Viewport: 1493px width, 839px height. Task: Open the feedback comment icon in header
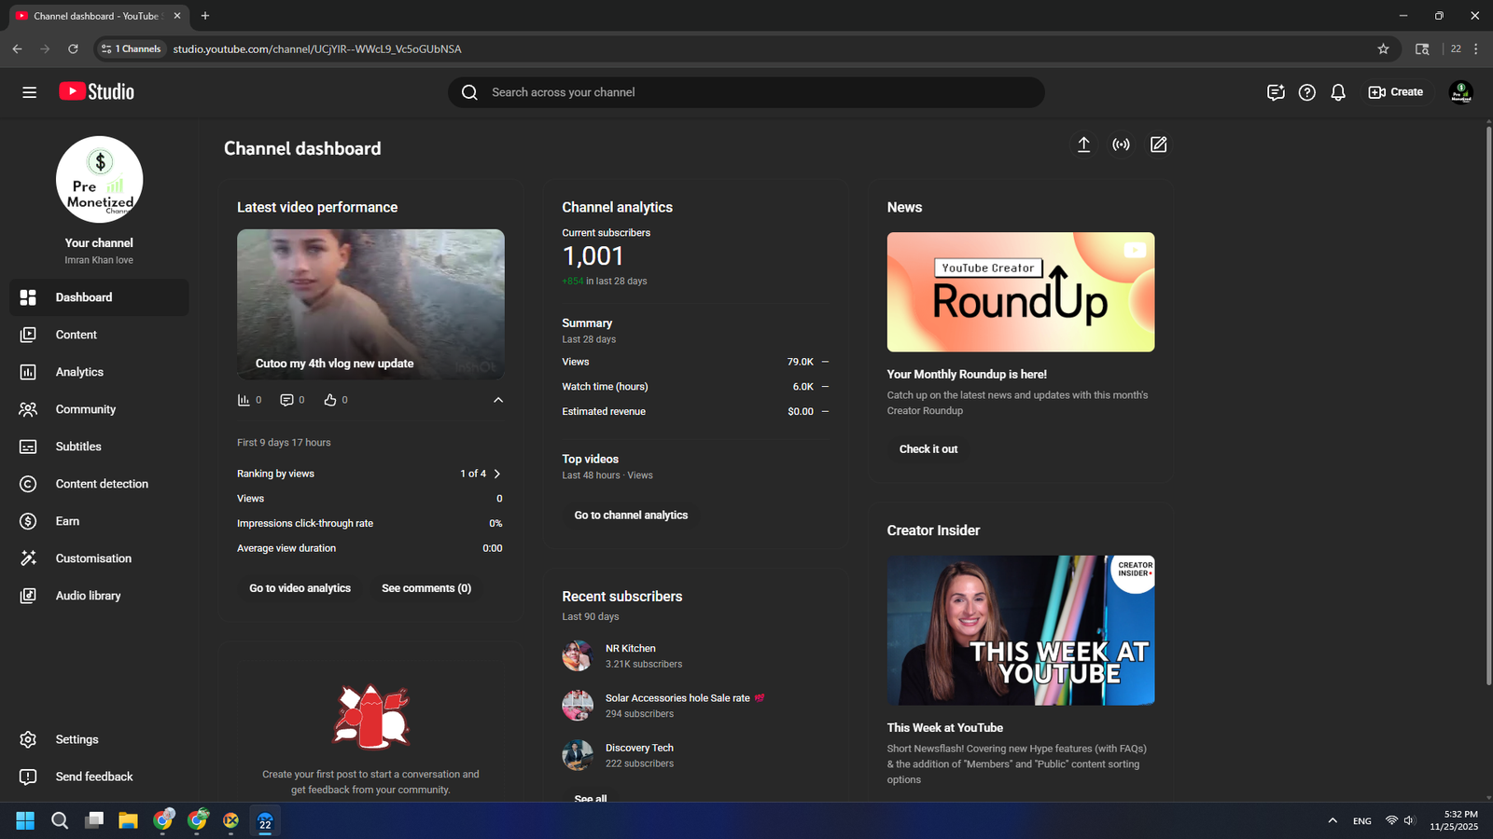click(x=1276, y=92)
